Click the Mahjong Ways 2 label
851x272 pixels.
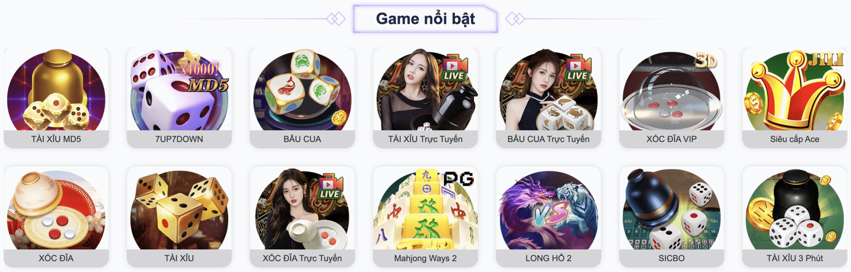pos(425,258)
